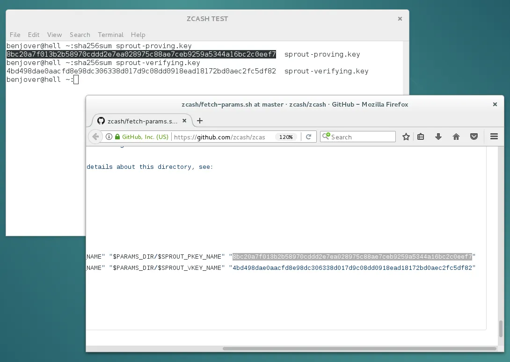This screenshot has width=510, height=362.
Task: Click sprout-proving.key filename in terminal output
Action: click(x=322, y=54)
